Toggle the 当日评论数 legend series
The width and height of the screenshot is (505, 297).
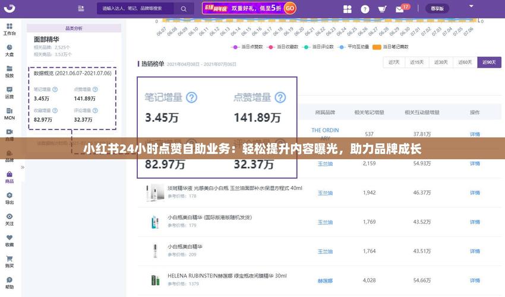tap(318, 47)
